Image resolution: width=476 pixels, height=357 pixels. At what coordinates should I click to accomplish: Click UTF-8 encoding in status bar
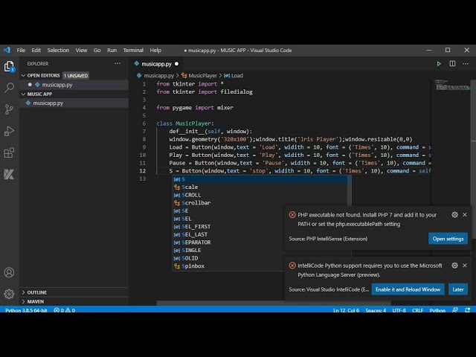click(399, 310)
